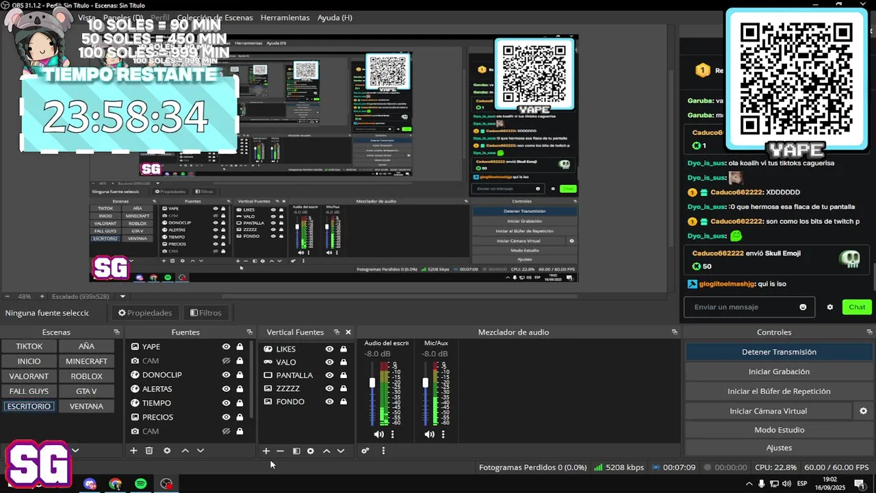This screenshot has width=876, height=493.
Task: Undock the Controles panel
Action: (869, 332)
